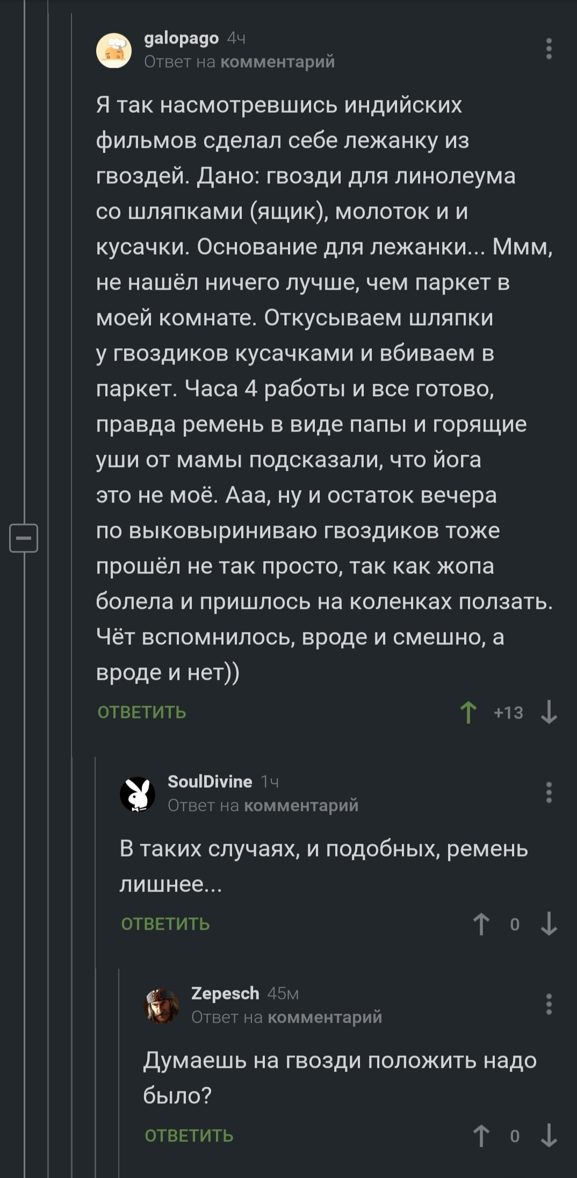
Task: Reply to Zepesch's comment
Action: (x=189, y=1136)
